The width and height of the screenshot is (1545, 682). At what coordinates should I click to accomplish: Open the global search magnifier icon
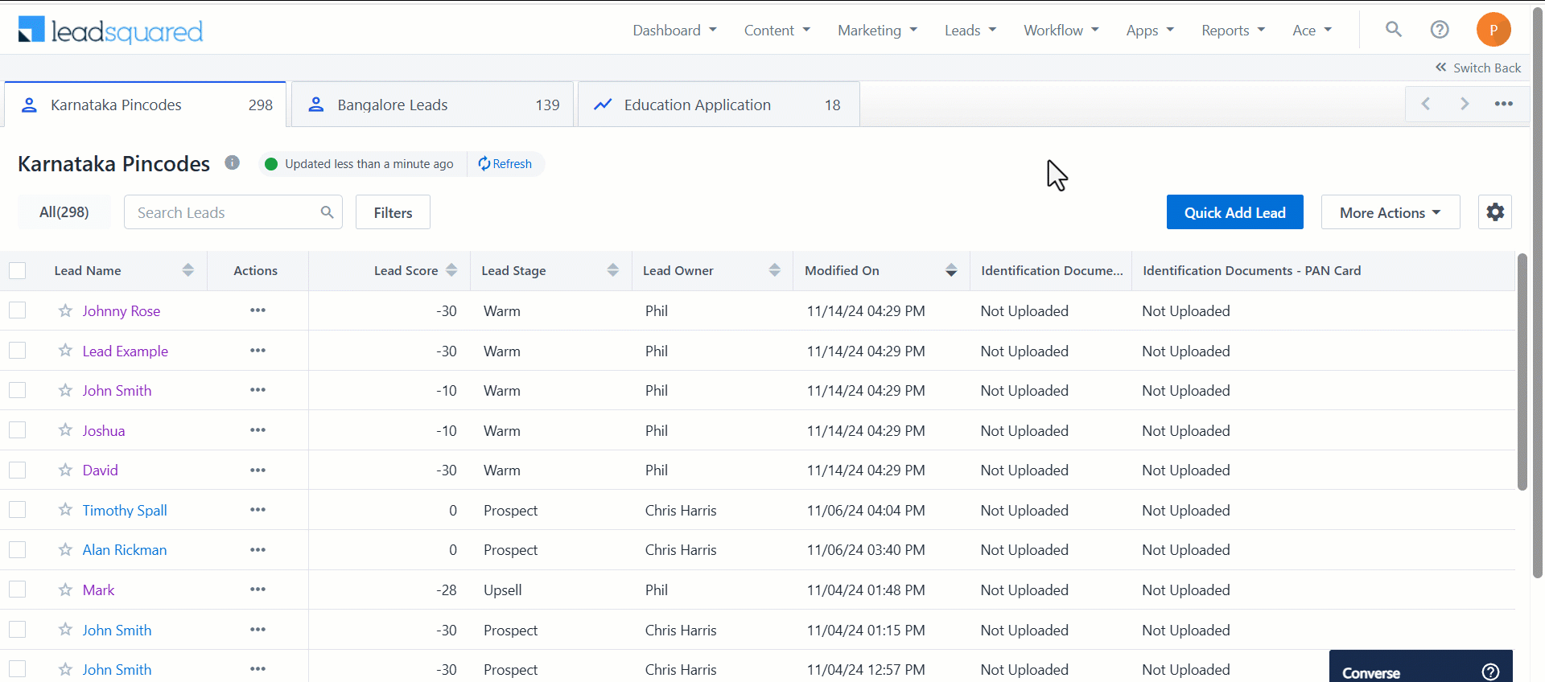[1394, 30]
